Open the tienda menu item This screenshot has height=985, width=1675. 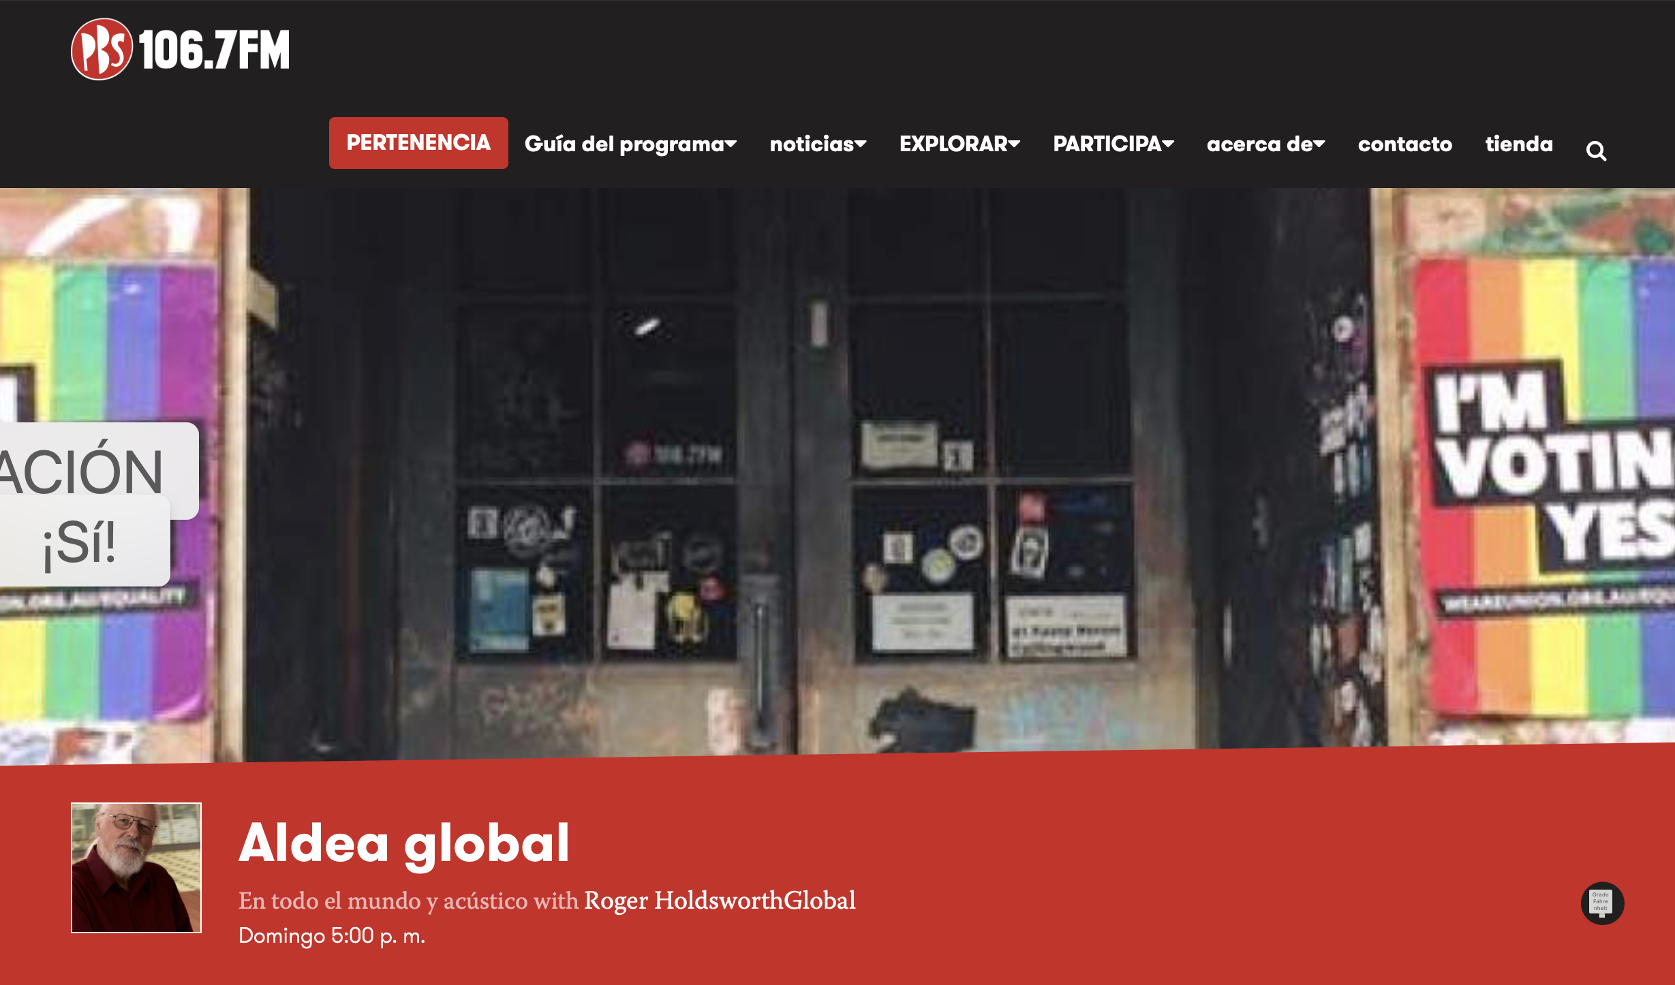click(1519, 144)
